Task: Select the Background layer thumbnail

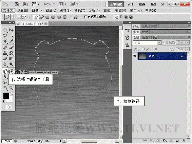Action: tap(142, 56)
